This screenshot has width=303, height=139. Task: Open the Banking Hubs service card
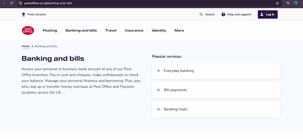click(216, 109)
